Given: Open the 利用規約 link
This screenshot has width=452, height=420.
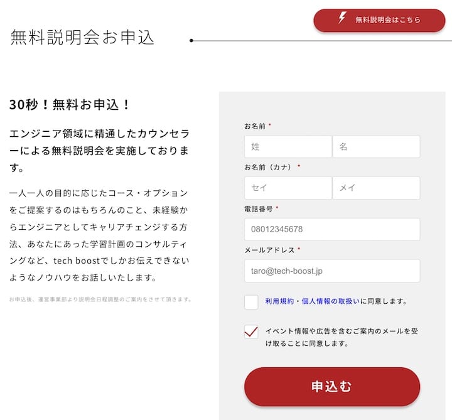Looking at the screenshot, I should 279,301.
